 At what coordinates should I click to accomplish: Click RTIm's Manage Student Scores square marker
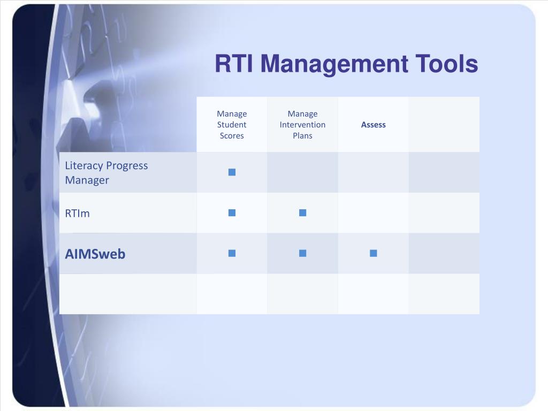pyautogui.click(x=232, y=212)
